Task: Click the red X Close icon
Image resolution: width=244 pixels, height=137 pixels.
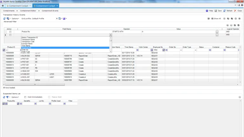Action: 235,11
